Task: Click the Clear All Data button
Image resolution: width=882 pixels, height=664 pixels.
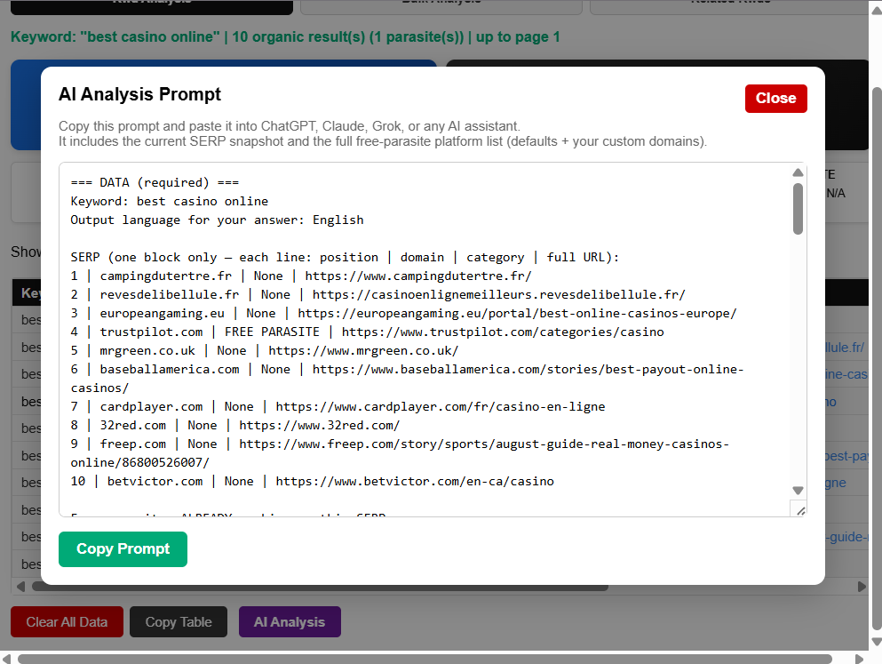Action: tap(67, 622)
